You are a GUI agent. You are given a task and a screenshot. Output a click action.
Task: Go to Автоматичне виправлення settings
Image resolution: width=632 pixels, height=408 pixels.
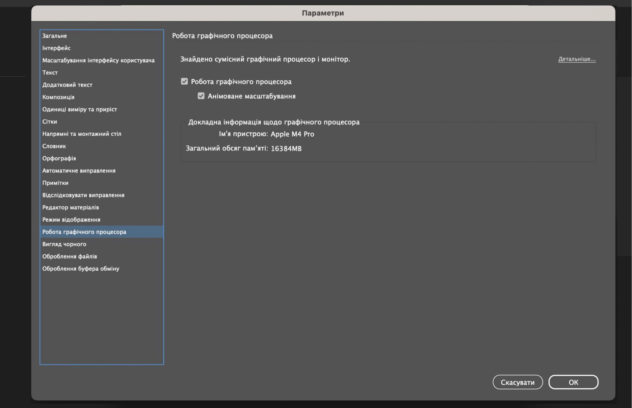79,171
